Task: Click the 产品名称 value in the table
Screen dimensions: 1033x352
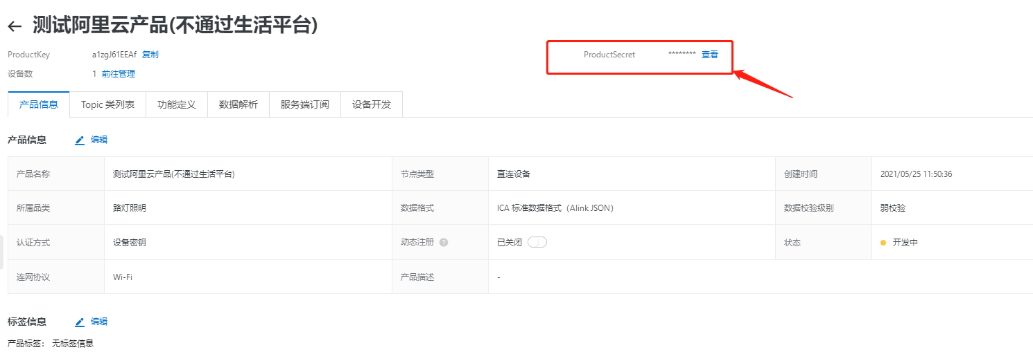Action: click(174, 174)
